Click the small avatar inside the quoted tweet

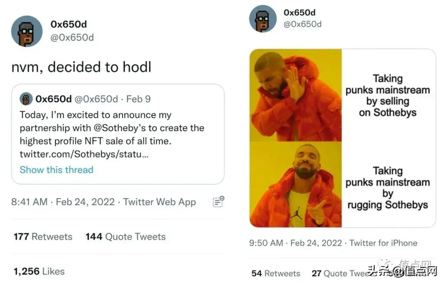[26, 99]
